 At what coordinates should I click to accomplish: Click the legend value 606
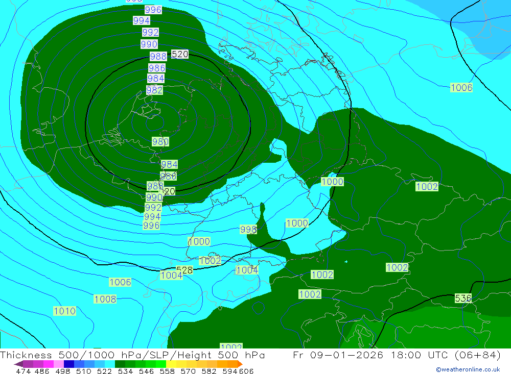[x=246, y=371]
